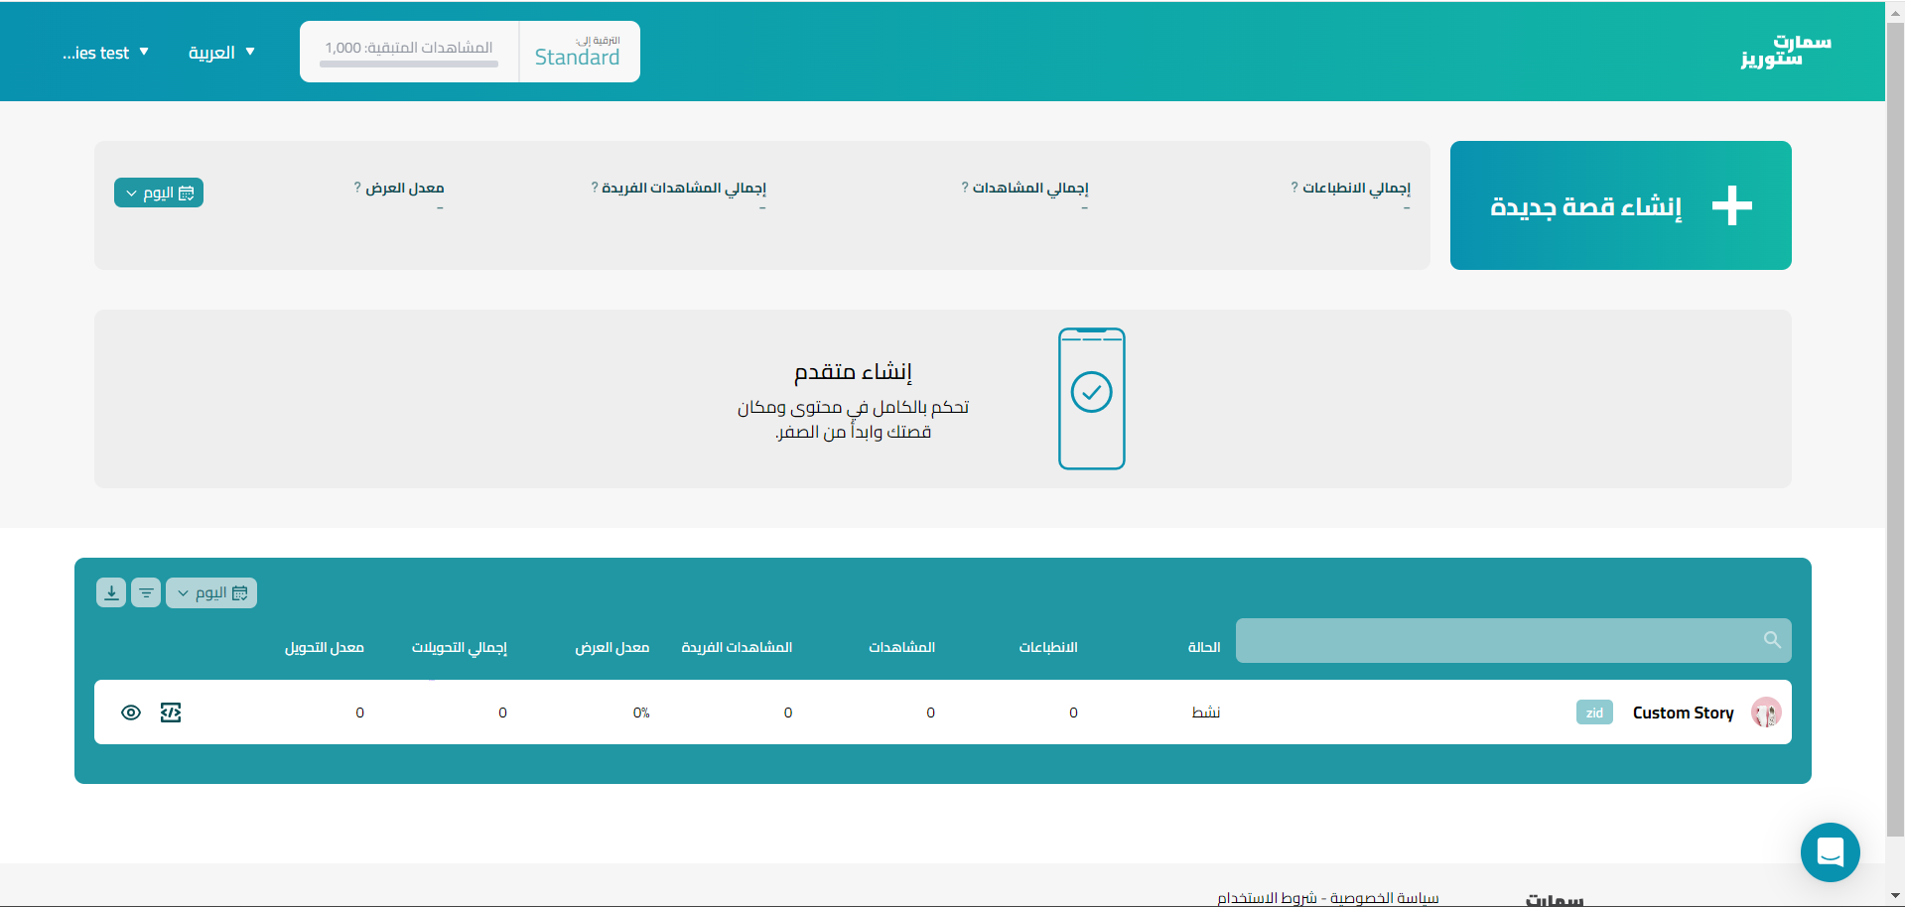Image resolution: width=1905 pixels, height=907 pixels.
Task: Expand the اليوم date dropdown in the stories table
Action: (x=211, y=593)
